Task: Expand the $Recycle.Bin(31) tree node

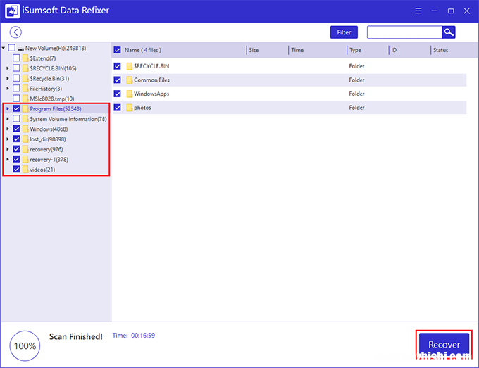Action: tap(8, 78)
